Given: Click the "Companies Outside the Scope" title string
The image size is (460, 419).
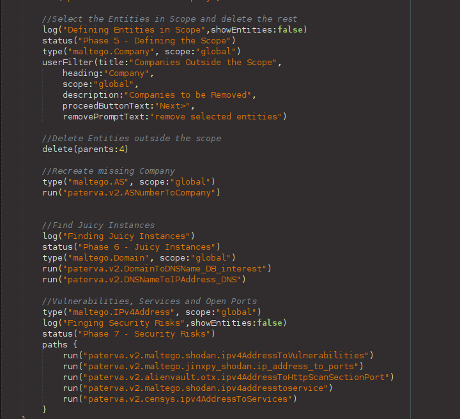Looking at the screenshot, I should [203, 63].
